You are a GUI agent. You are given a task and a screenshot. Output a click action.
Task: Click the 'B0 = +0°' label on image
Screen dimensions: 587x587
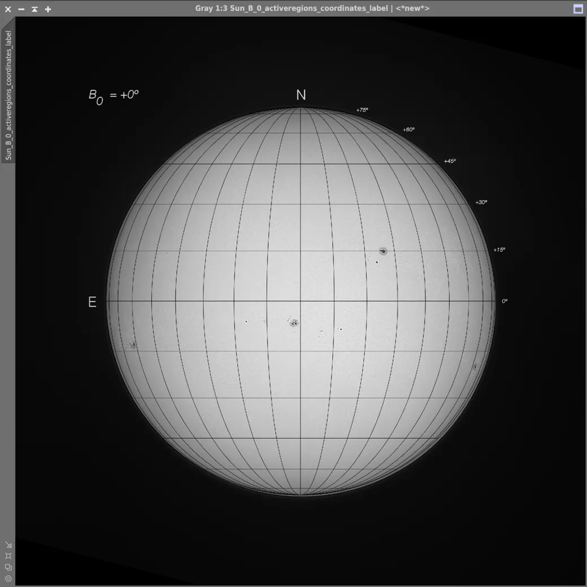pos(114,97)
